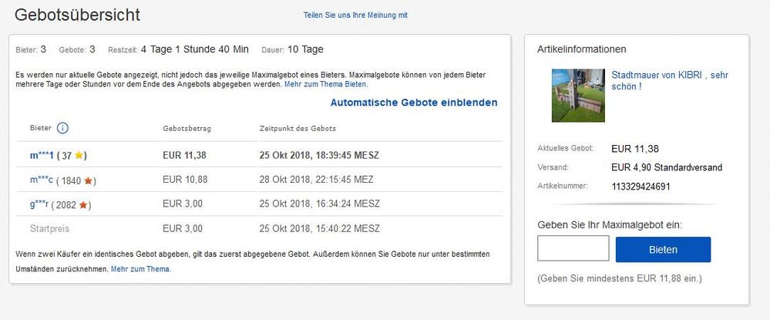Viewport: 770px width, 320px height.
Task: View bidder m***c profile
Action: pos(42,181)
